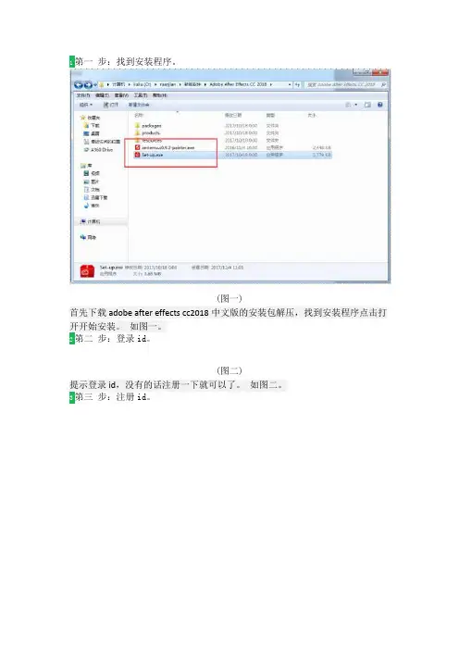Viewport: 459px width, 650px height.
Task: Open the help question mark icon
Action: tap(379, 105)
